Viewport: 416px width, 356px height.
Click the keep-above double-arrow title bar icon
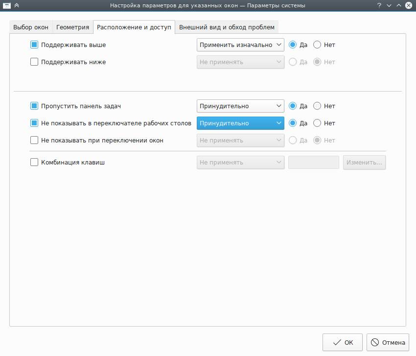pos(17,5)
